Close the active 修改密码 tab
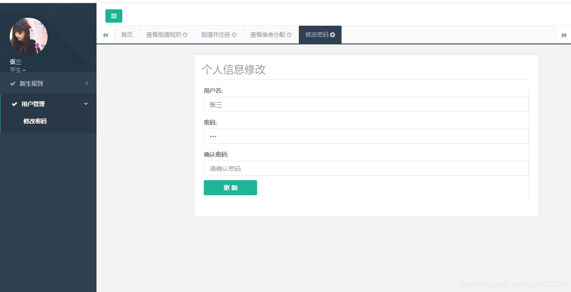 [333, 34]
